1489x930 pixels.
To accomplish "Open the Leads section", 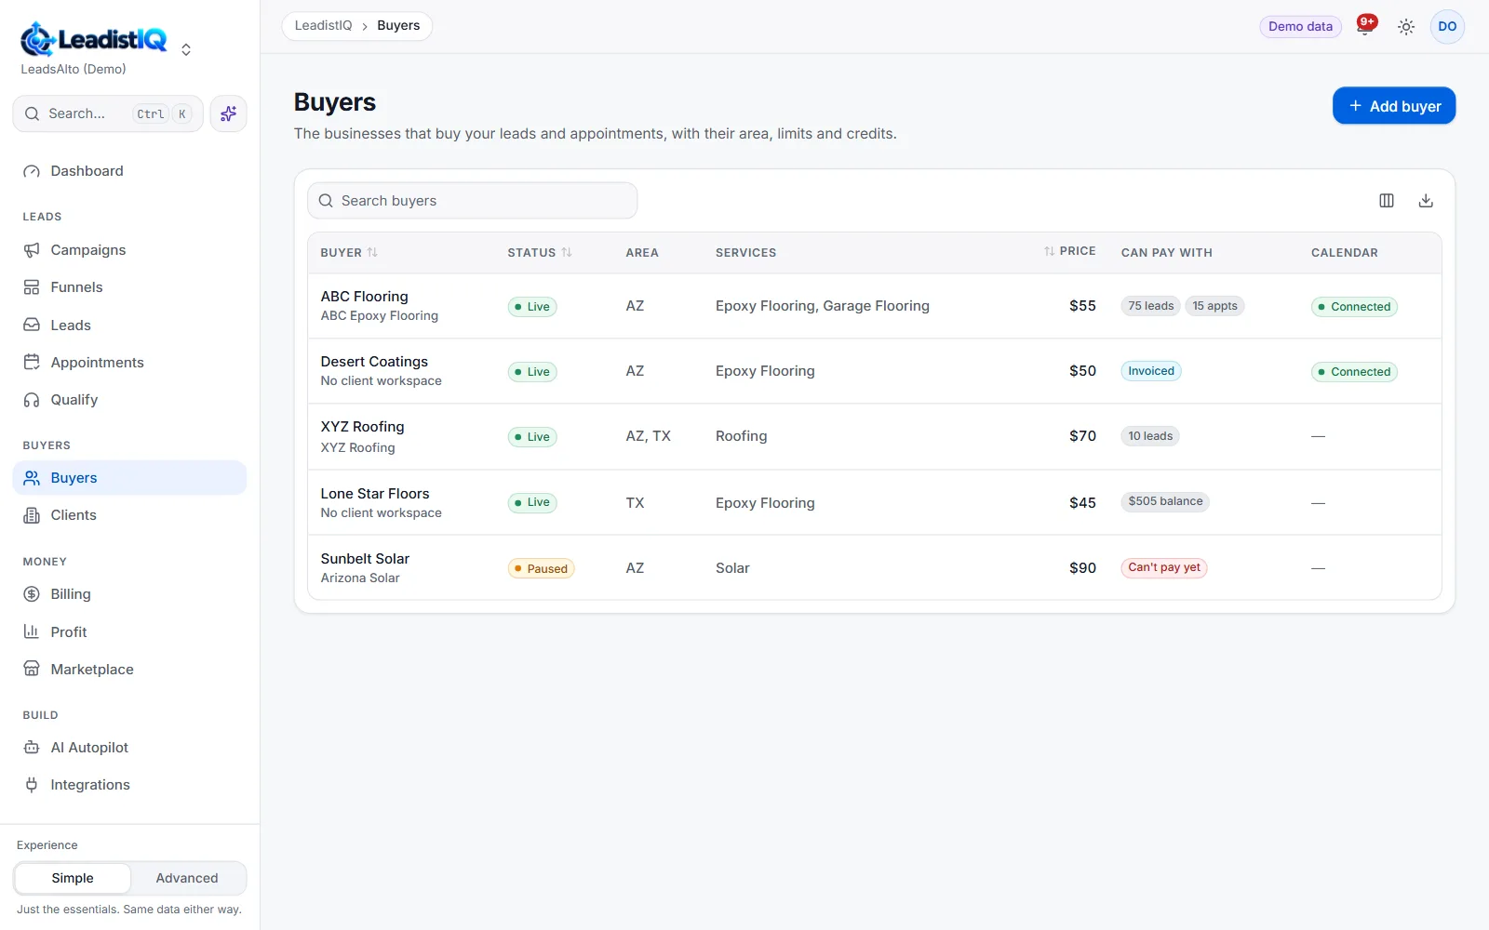I will 129,325.
